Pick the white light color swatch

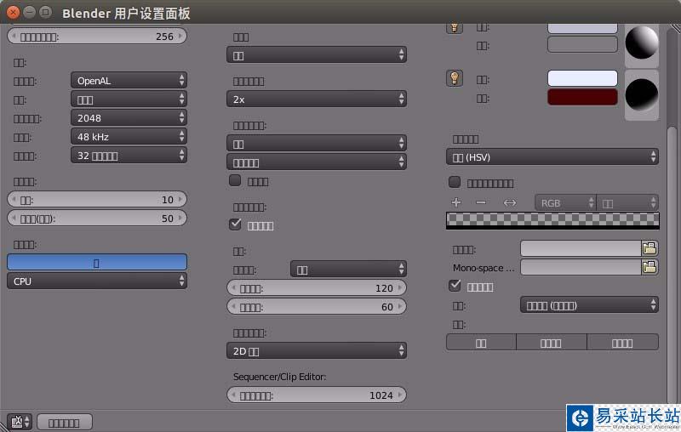pos(582,78)
